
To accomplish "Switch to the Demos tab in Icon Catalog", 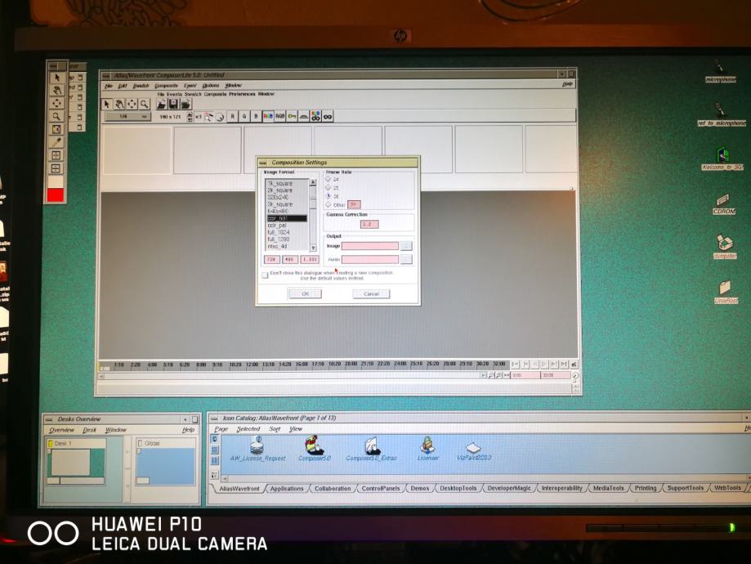I will (419, 488).
